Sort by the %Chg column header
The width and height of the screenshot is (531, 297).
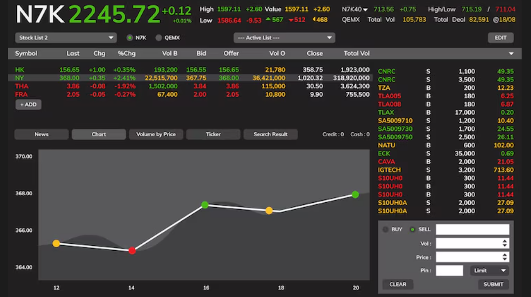[126, 53]
